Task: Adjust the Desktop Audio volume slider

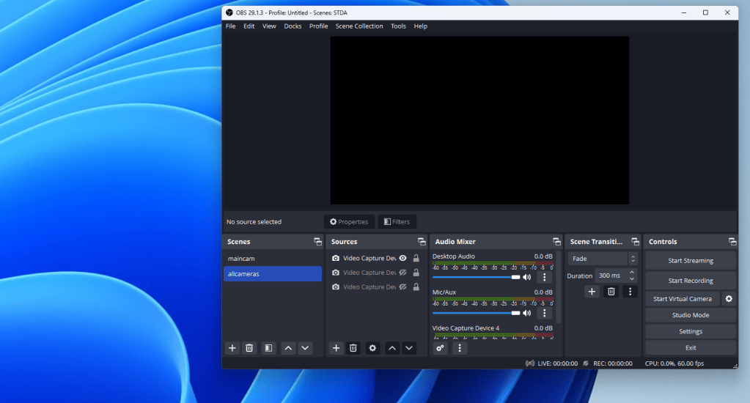Action: click(476, 277)
